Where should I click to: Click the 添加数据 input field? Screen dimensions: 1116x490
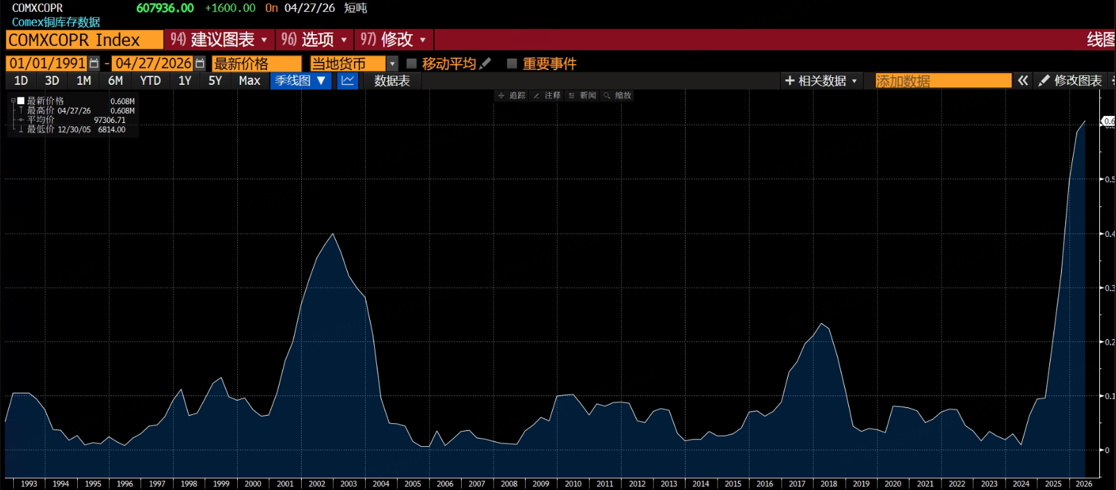pyautogui.click(x=943, y=81)
